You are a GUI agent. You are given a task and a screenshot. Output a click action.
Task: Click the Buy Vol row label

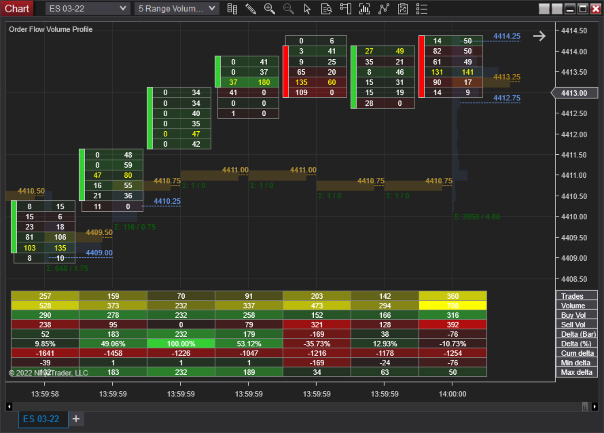pos(577,315)
